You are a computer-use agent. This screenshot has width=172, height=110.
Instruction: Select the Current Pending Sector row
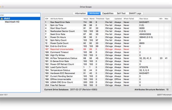[108, 76]
